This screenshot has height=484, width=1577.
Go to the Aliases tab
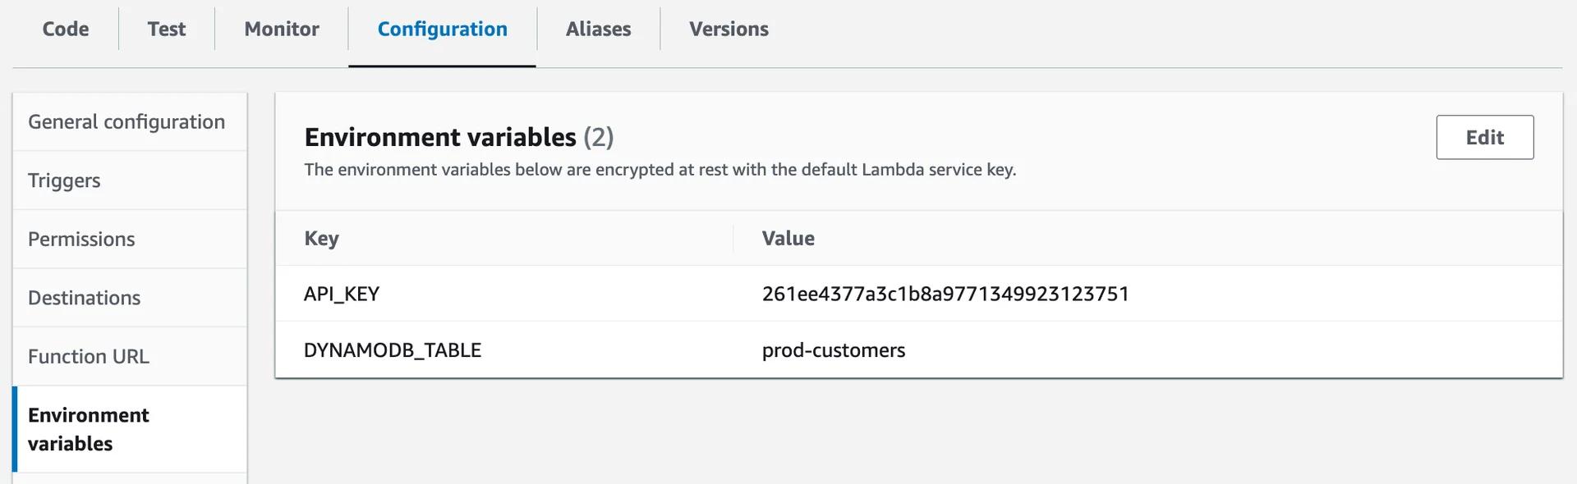598,30
